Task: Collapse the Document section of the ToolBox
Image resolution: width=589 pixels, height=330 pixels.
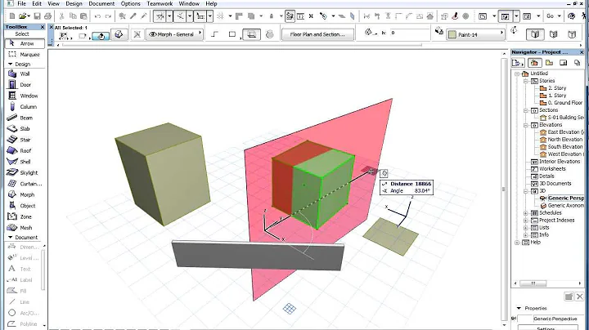Action: tap(10, 238)
